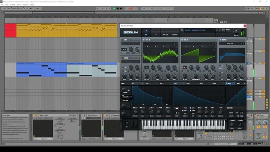Open the Help menu
This screenshot has height=152, width=270.
click(32, 5)
